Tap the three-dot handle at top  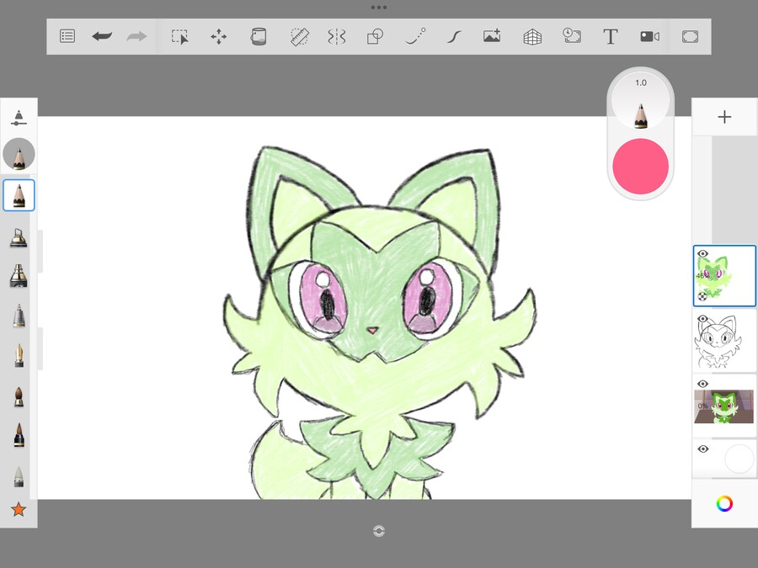[x=378, y=8]
